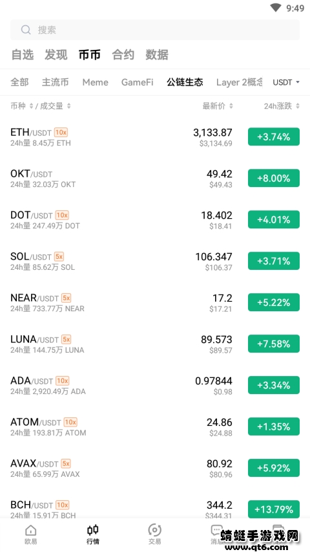This screenshot has width=310, height=552.
Task: Tap the search magnifier icon
Action: [x=26, y=30]
